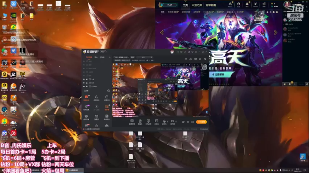Open the WeChat desktop icon
The image size is (309, 173).
point(4,52)
